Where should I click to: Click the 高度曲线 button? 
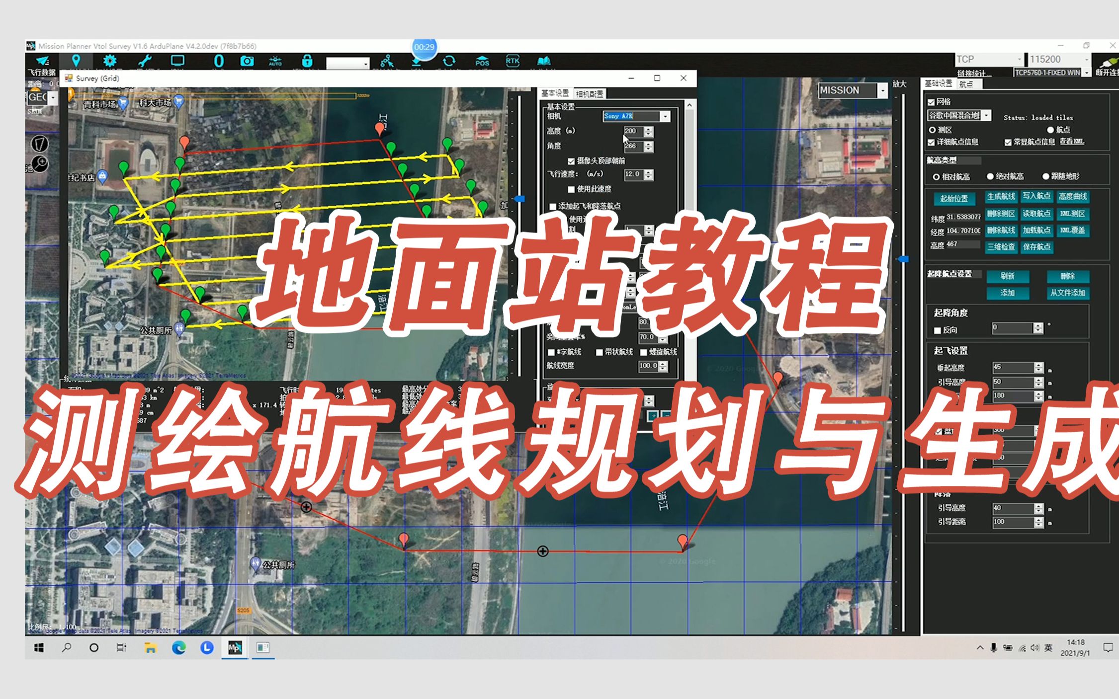[1073, 197]
